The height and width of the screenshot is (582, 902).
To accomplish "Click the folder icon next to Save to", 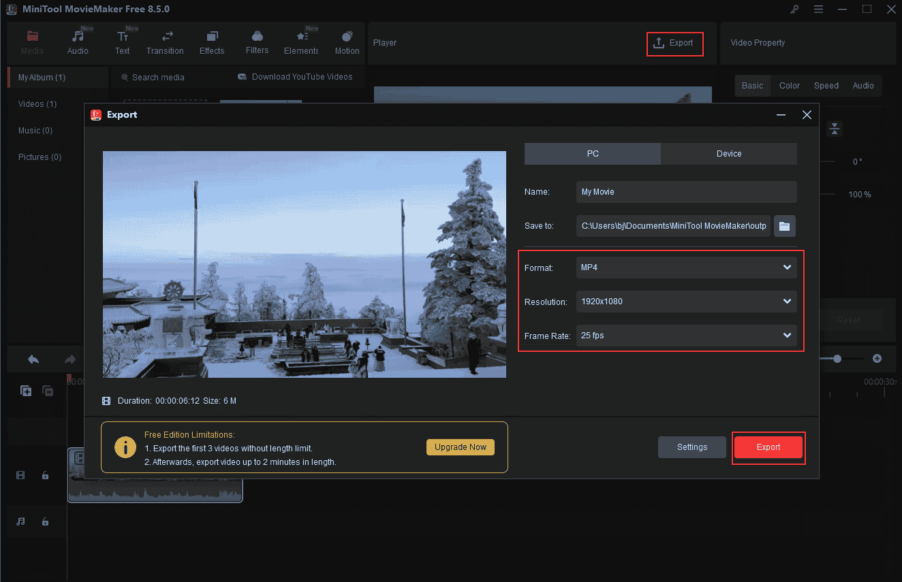I will click(x=784, y=226).
